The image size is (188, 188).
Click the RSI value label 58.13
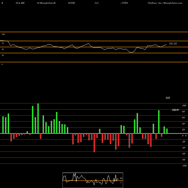coord(173,44)
